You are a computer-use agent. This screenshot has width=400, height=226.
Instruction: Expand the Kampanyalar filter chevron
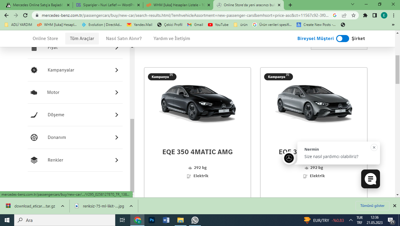pyautogui.click(x=117, y=70)
